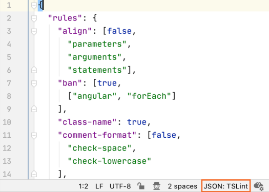Click the fold end marker on line 14
Screen dimensions: 269x192
[x=34, y=174]
